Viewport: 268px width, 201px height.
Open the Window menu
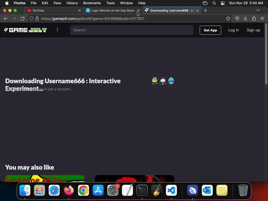click(x=126, y=3)
